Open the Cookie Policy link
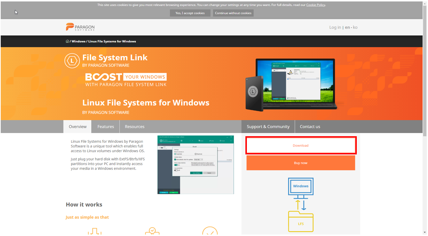The width and height of the screenshot is (428, 236). 316,5
